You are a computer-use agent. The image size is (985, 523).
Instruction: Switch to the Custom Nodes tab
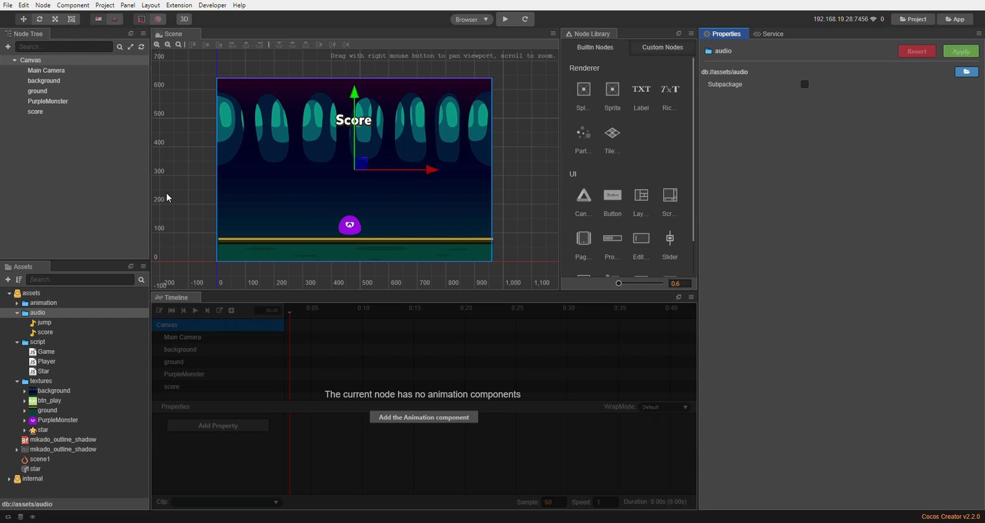pos(662,47)
